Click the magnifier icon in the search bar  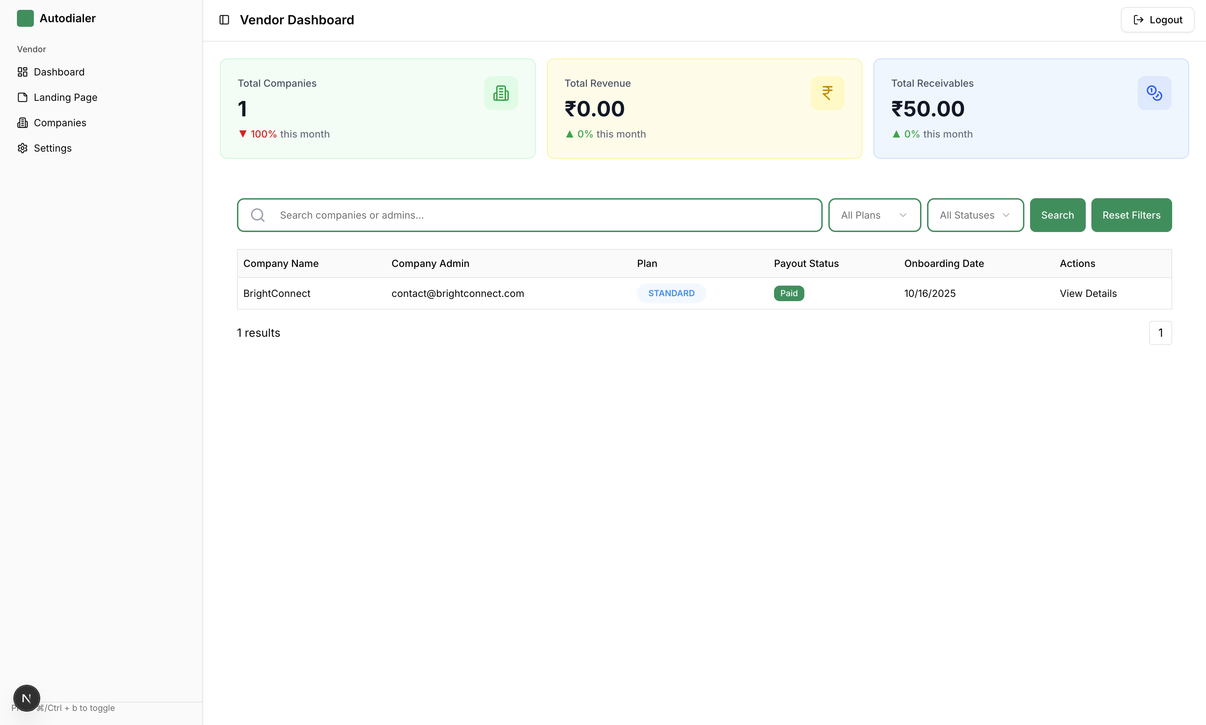(x=258, y=215)
